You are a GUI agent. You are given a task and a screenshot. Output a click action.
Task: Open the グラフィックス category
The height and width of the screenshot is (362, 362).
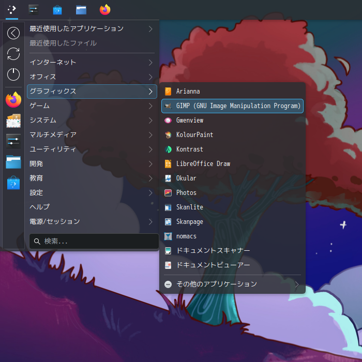[92, 92]
